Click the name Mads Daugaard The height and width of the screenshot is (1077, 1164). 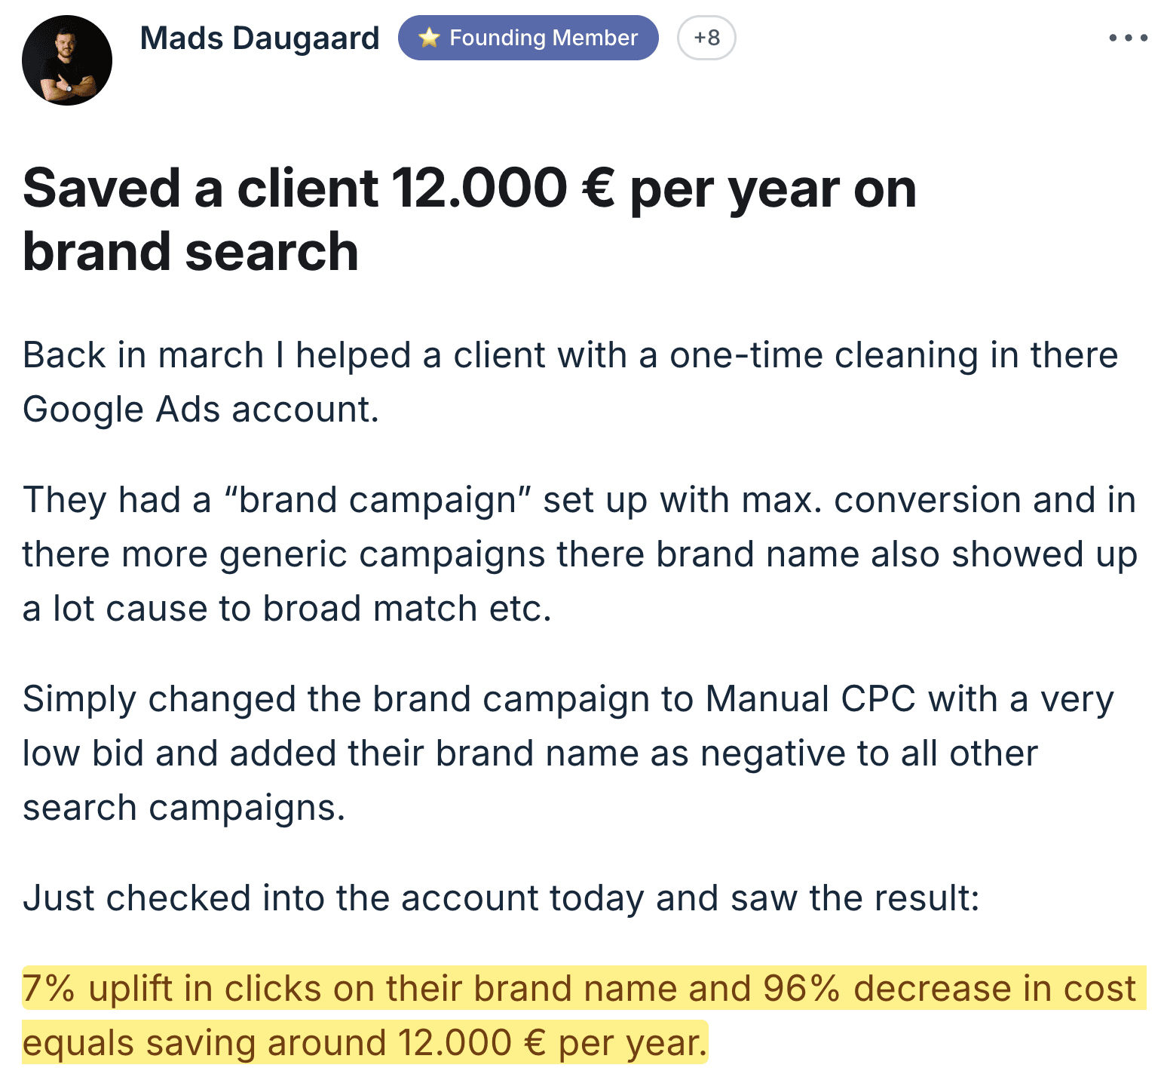click(259, 37)
